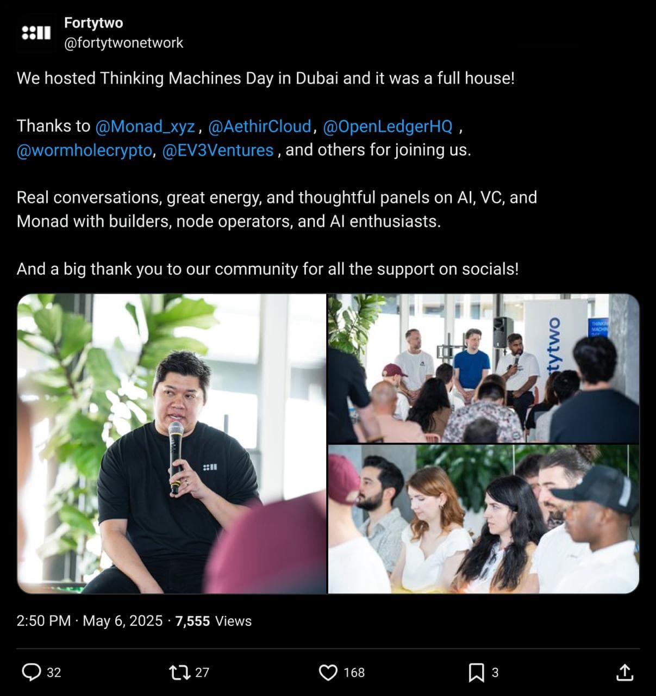Click the Fortytwo display name

coord(93,23)
